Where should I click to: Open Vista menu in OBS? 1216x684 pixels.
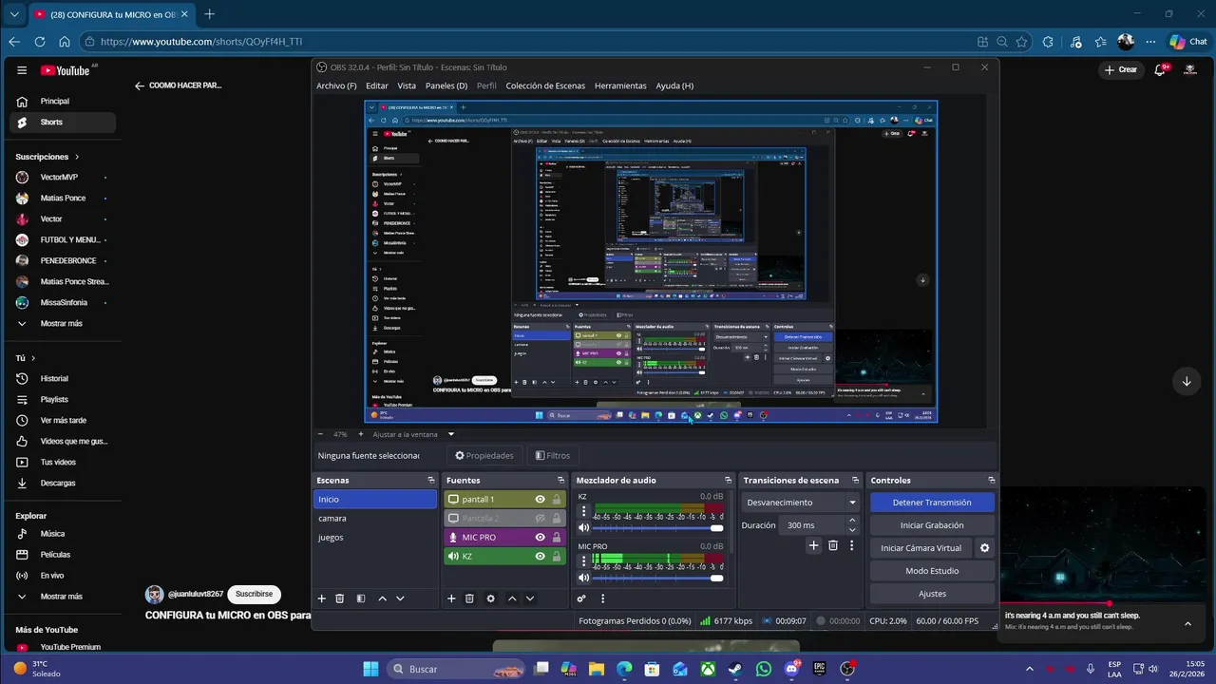[407, 85]
